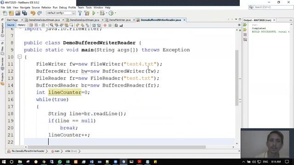Open the File menu

[x=3, y=7]
